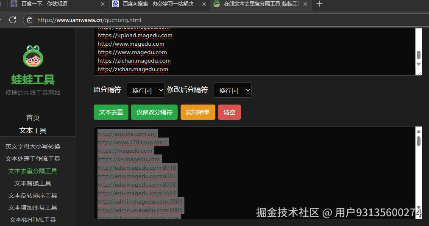Open 文本替换工具 link

tap(33, 183)
